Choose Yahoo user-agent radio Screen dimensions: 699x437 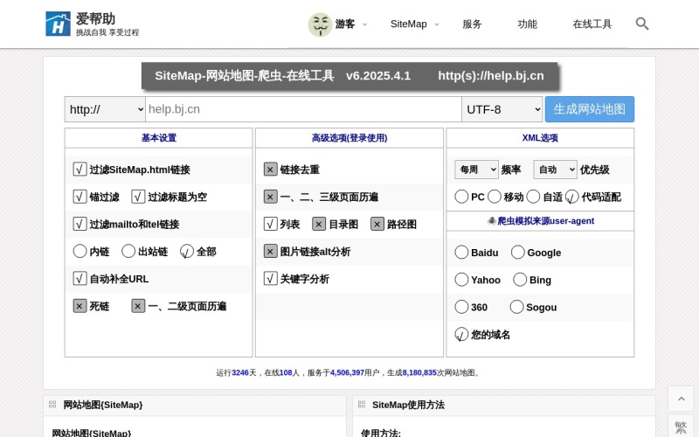click(461, 280)
